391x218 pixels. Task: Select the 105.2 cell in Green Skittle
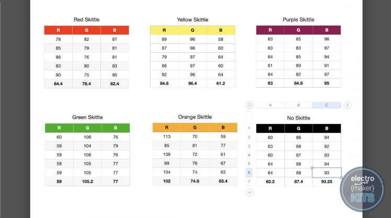(x=87, y=181)
